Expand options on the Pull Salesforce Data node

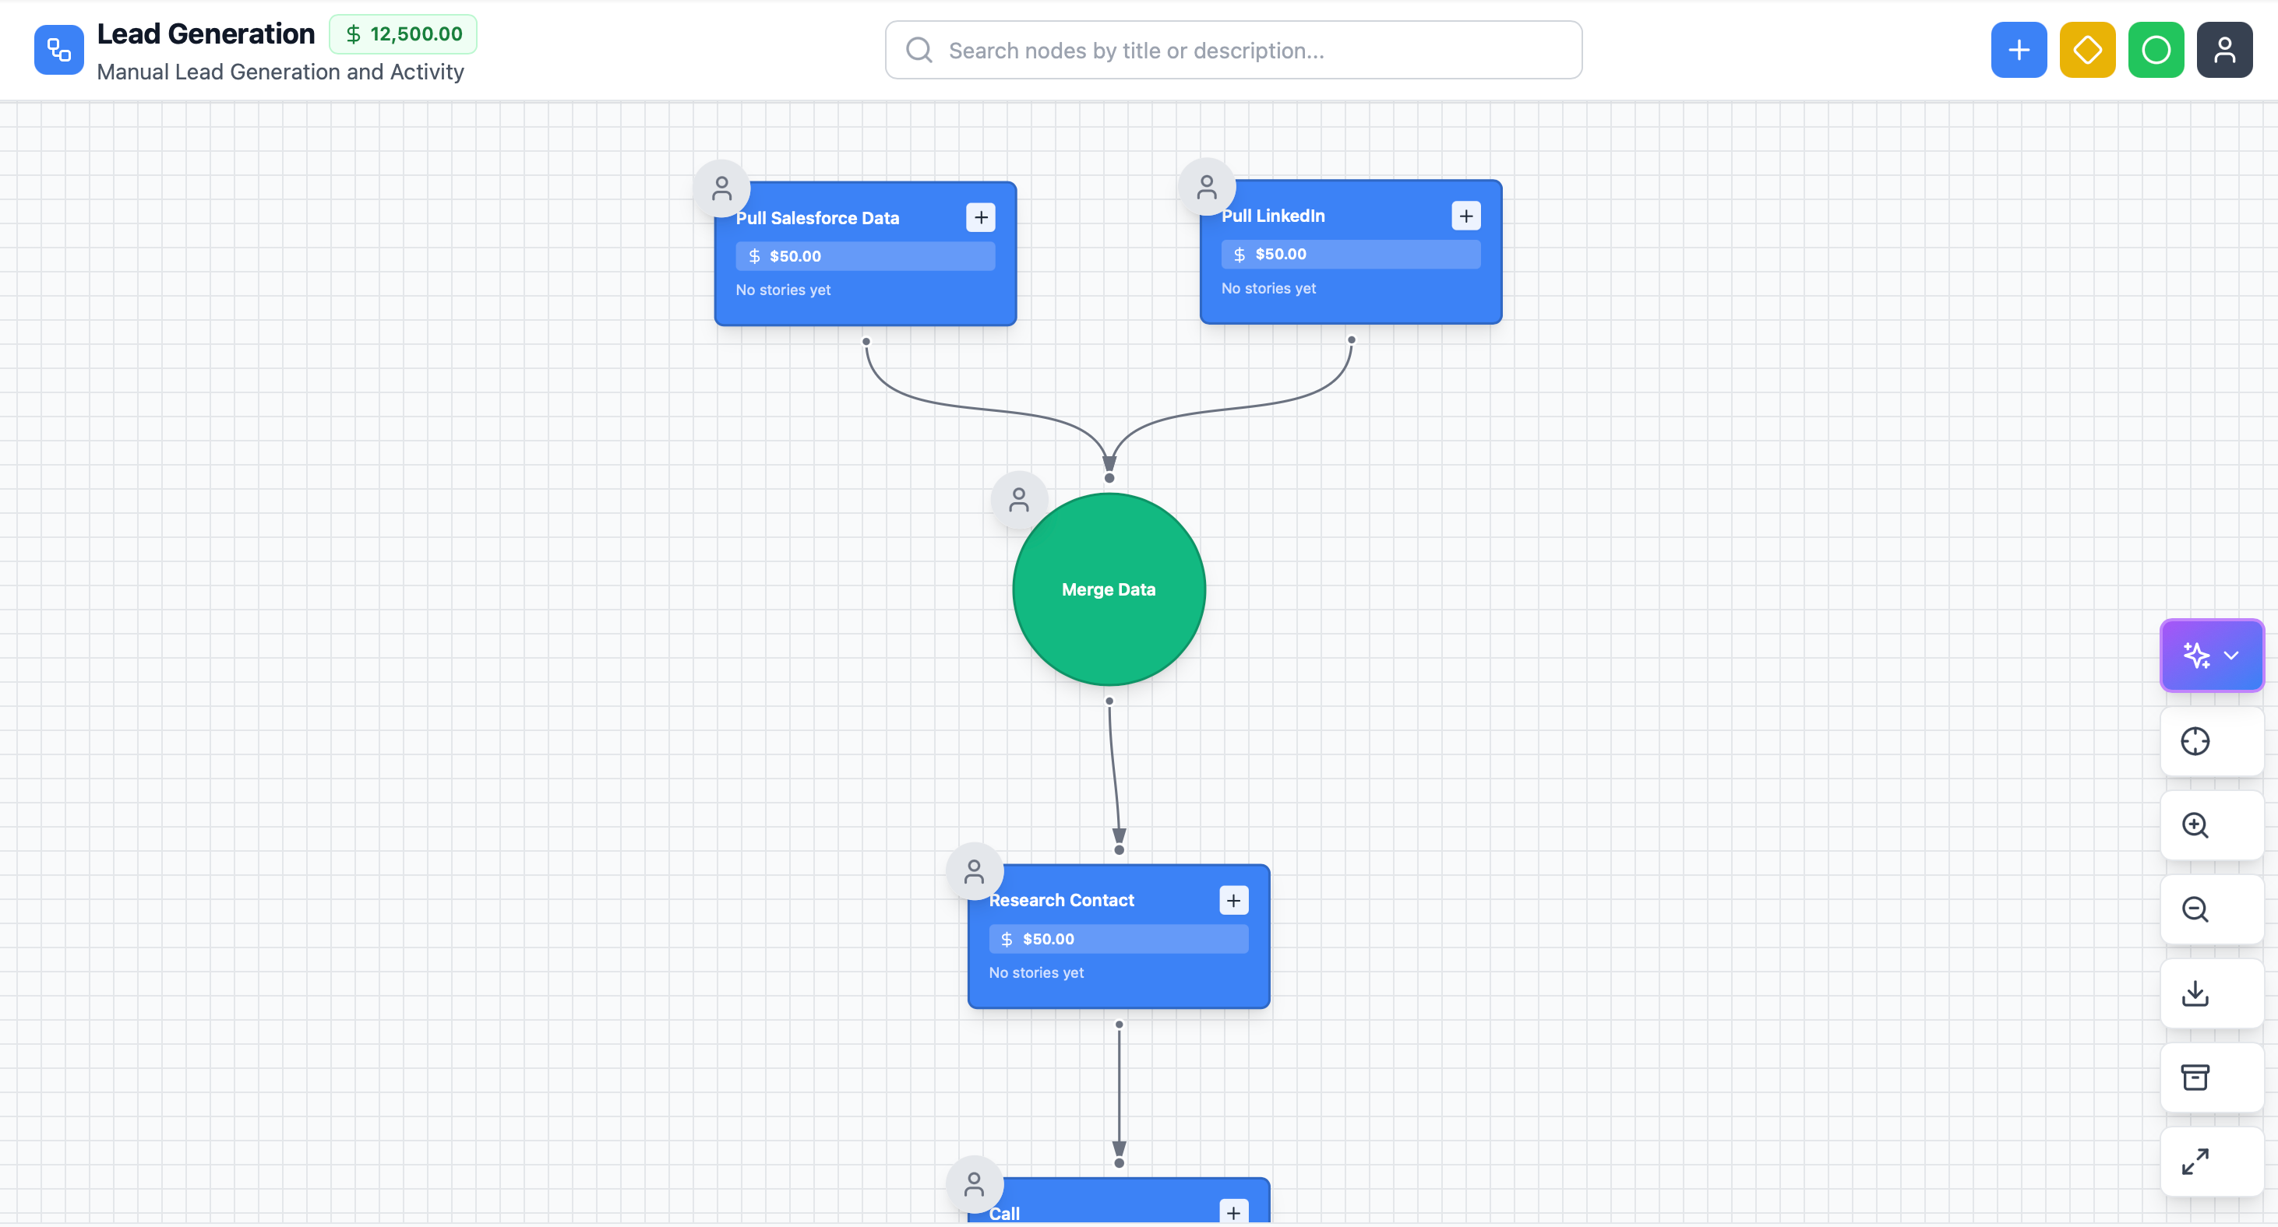coord(981,217)
